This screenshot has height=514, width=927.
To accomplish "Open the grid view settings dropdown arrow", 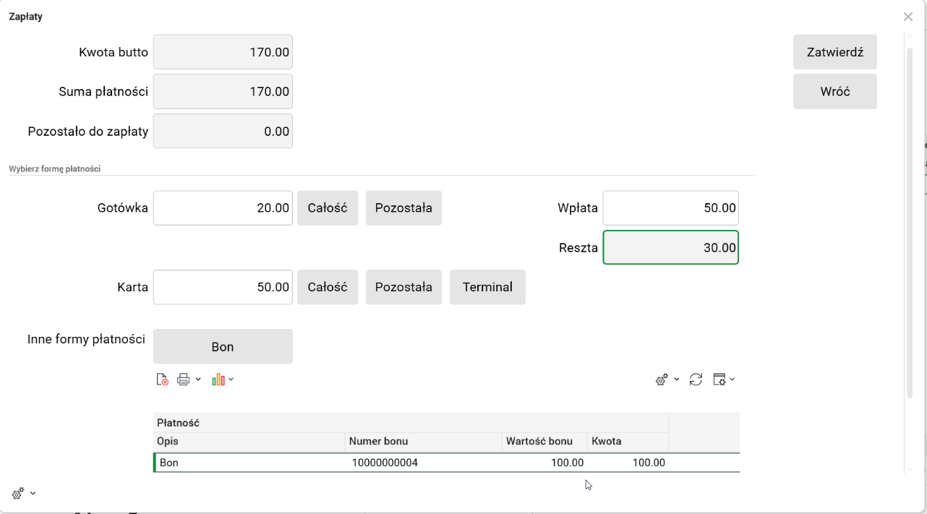I will pos(732,380).
